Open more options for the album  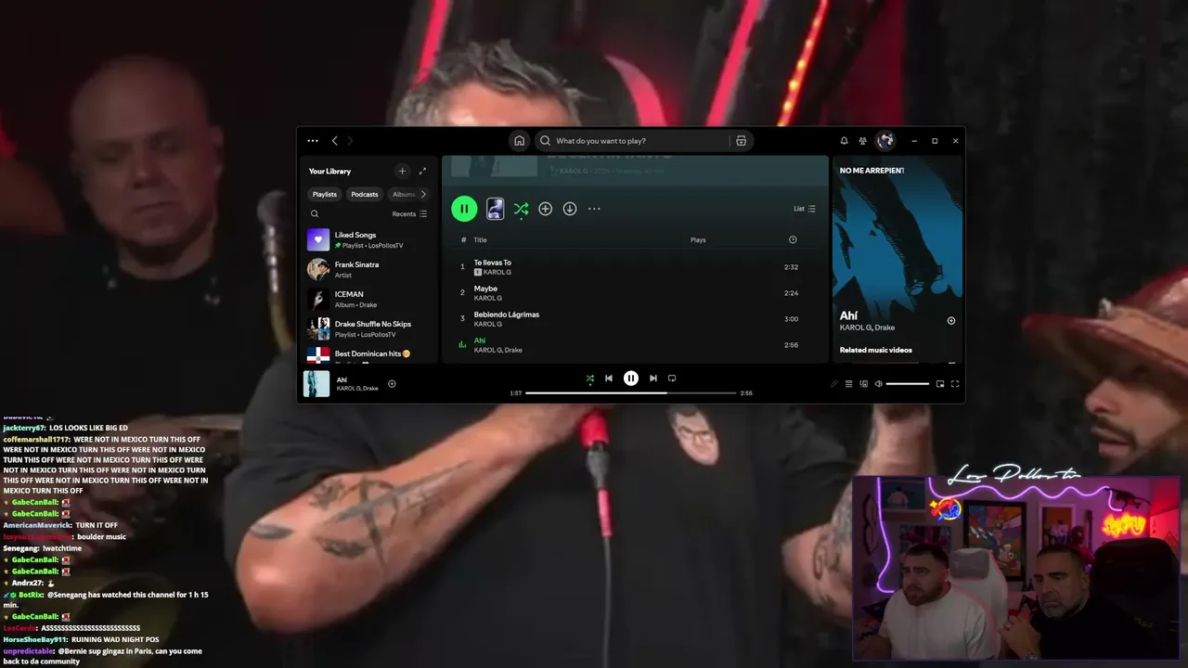(x=594, y=209)
